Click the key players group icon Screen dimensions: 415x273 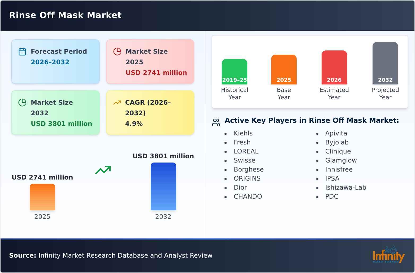click(x=216, y=122)
